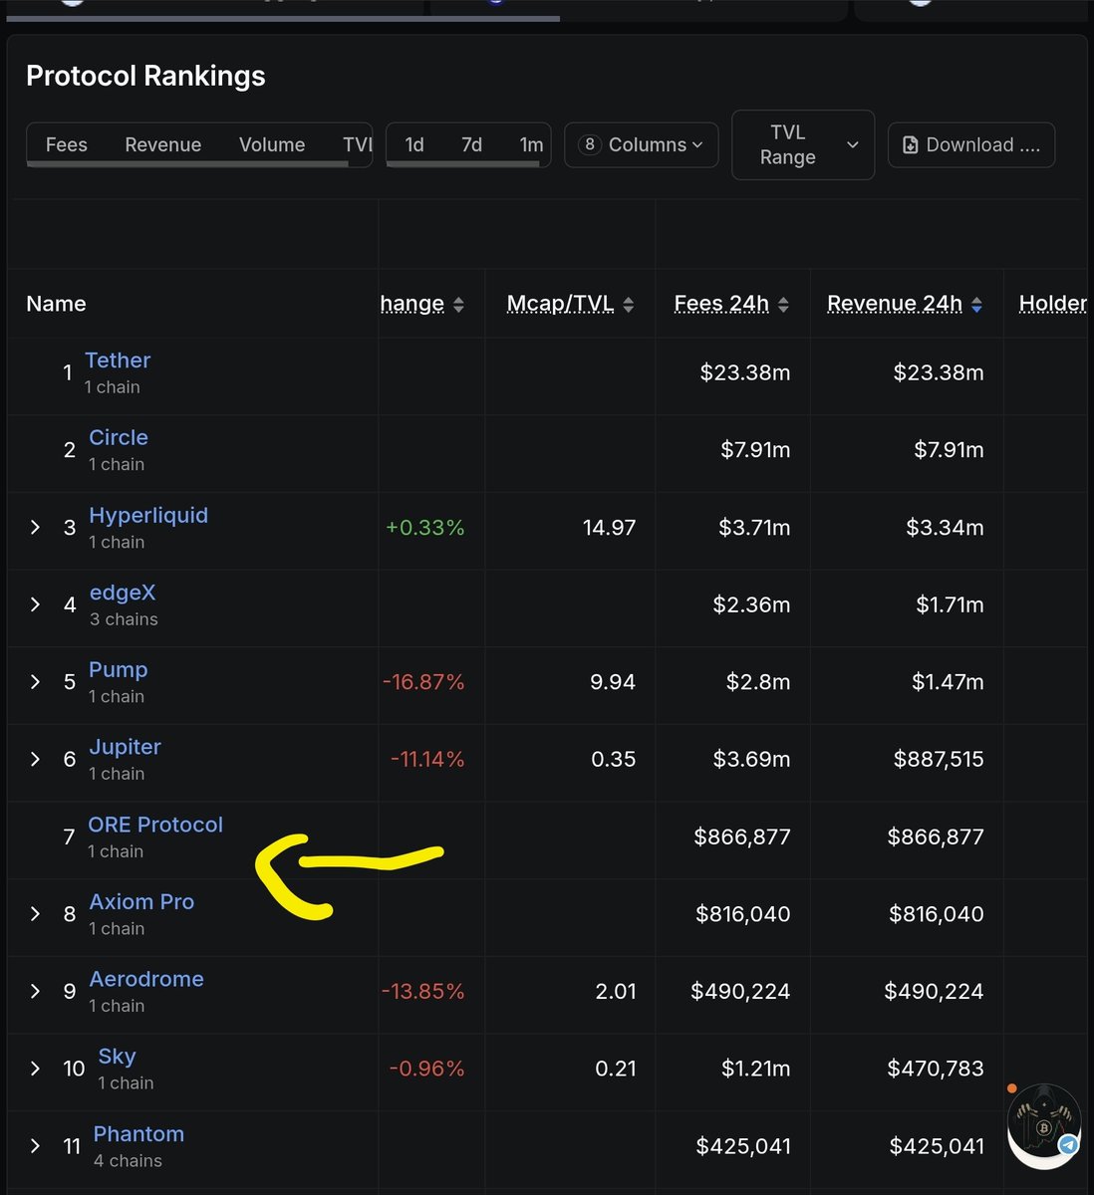Expand the Phantom row
Screen dimensions: 1094x1195
[x=35, y=1146]
